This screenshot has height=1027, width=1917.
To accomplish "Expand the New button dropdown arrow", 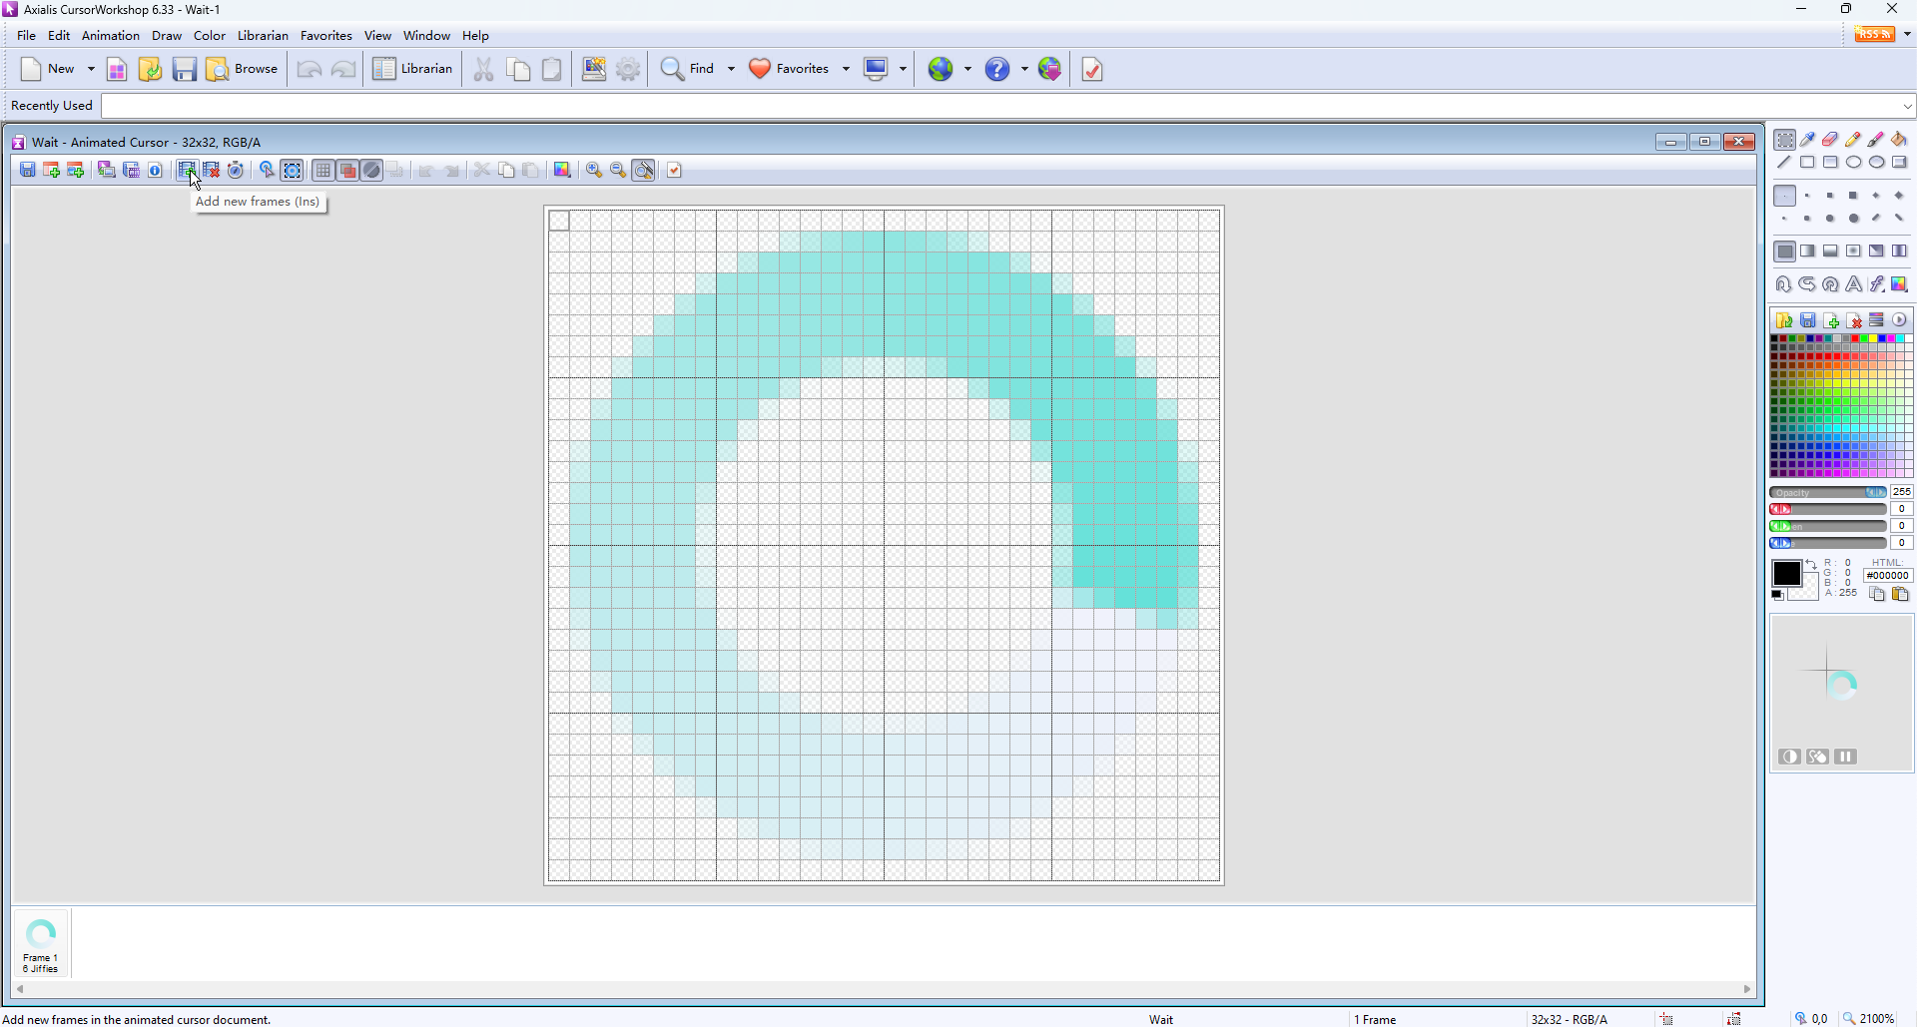I will pyautogui.click(x=91, y=69).
